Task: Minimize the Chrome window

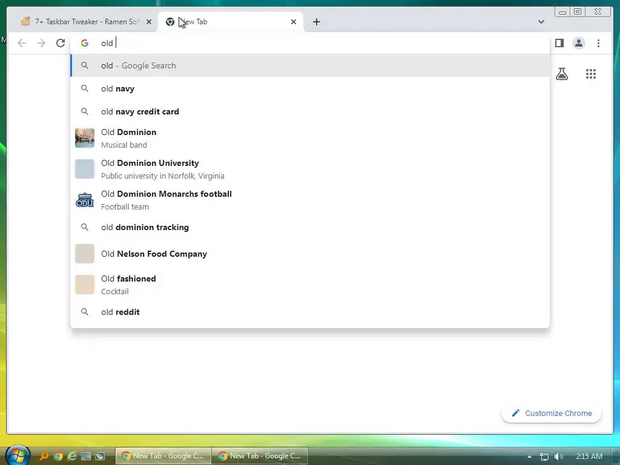Action: [562, 12]
